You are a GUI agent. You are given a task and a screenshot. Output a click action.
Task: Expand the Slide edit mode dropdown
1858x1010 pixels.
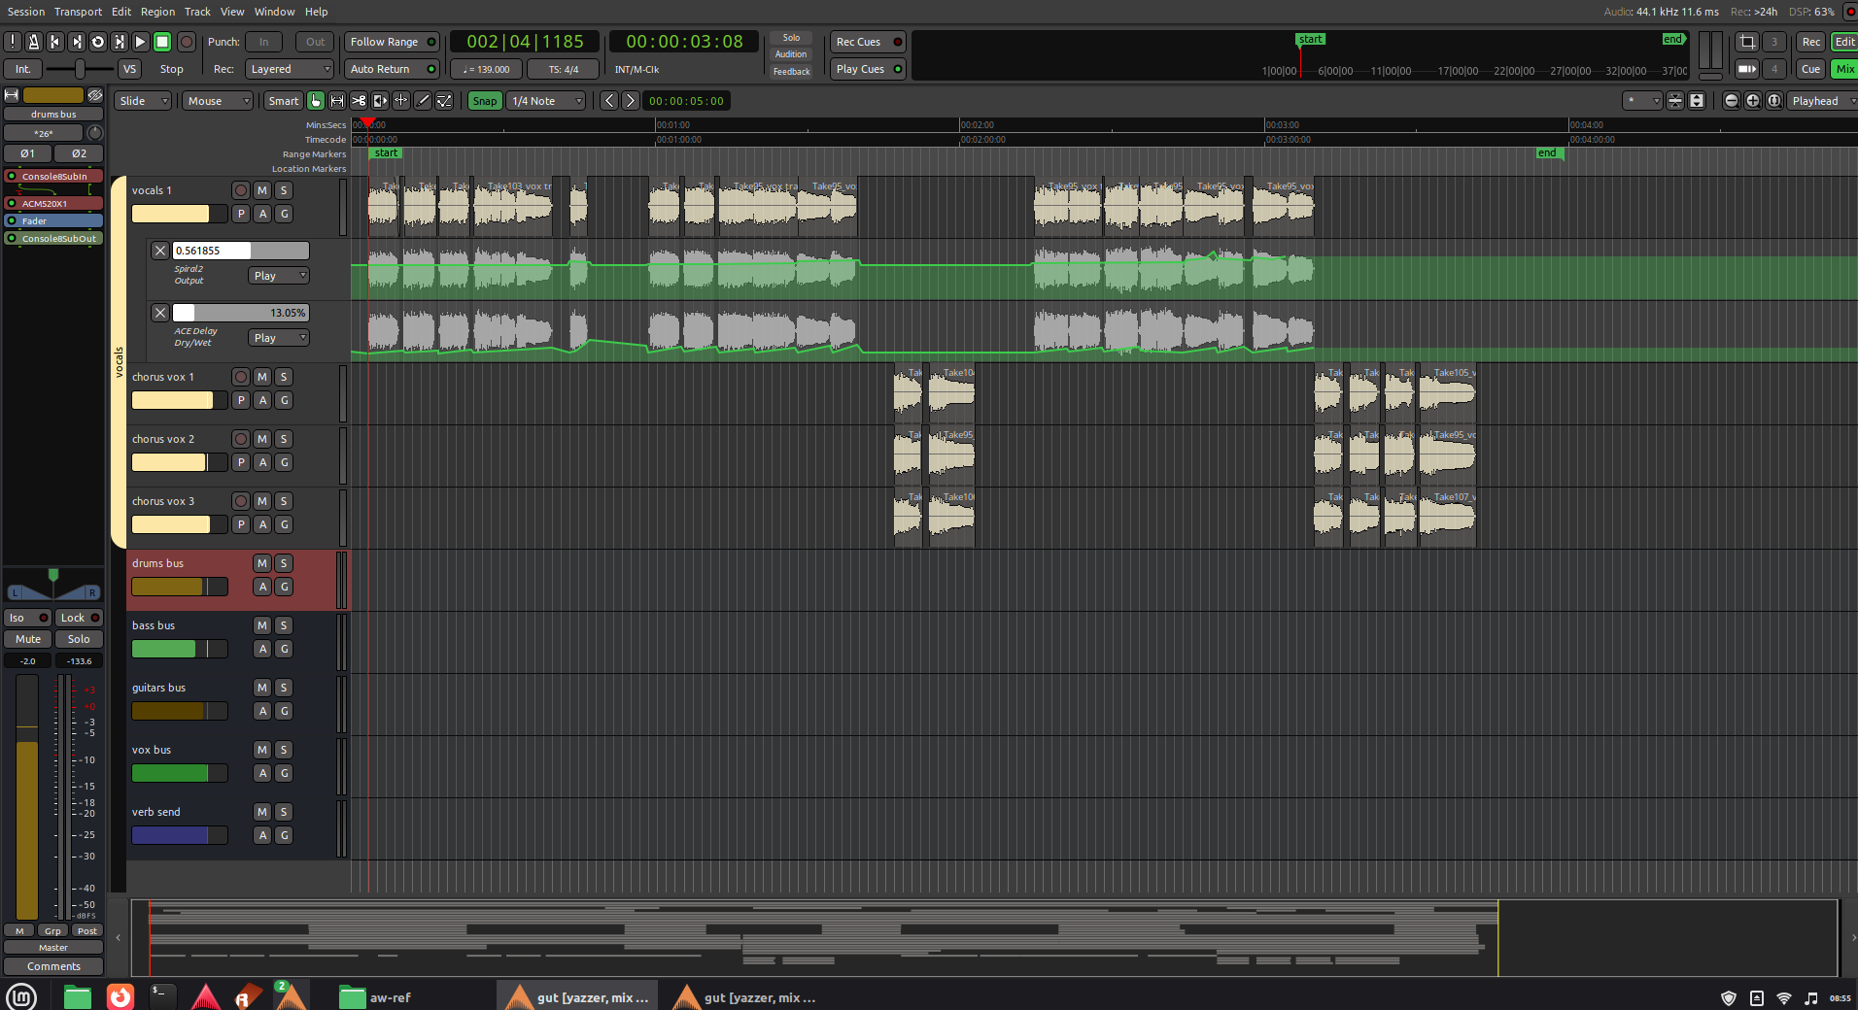coord(143,101)
